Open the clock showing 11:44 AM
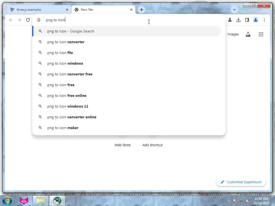 point(261,201)
